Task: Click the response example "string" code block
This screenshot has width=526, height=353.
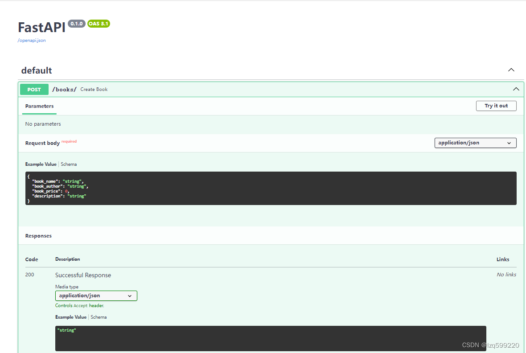Action: pyautogui.click(x=271, y=339)
